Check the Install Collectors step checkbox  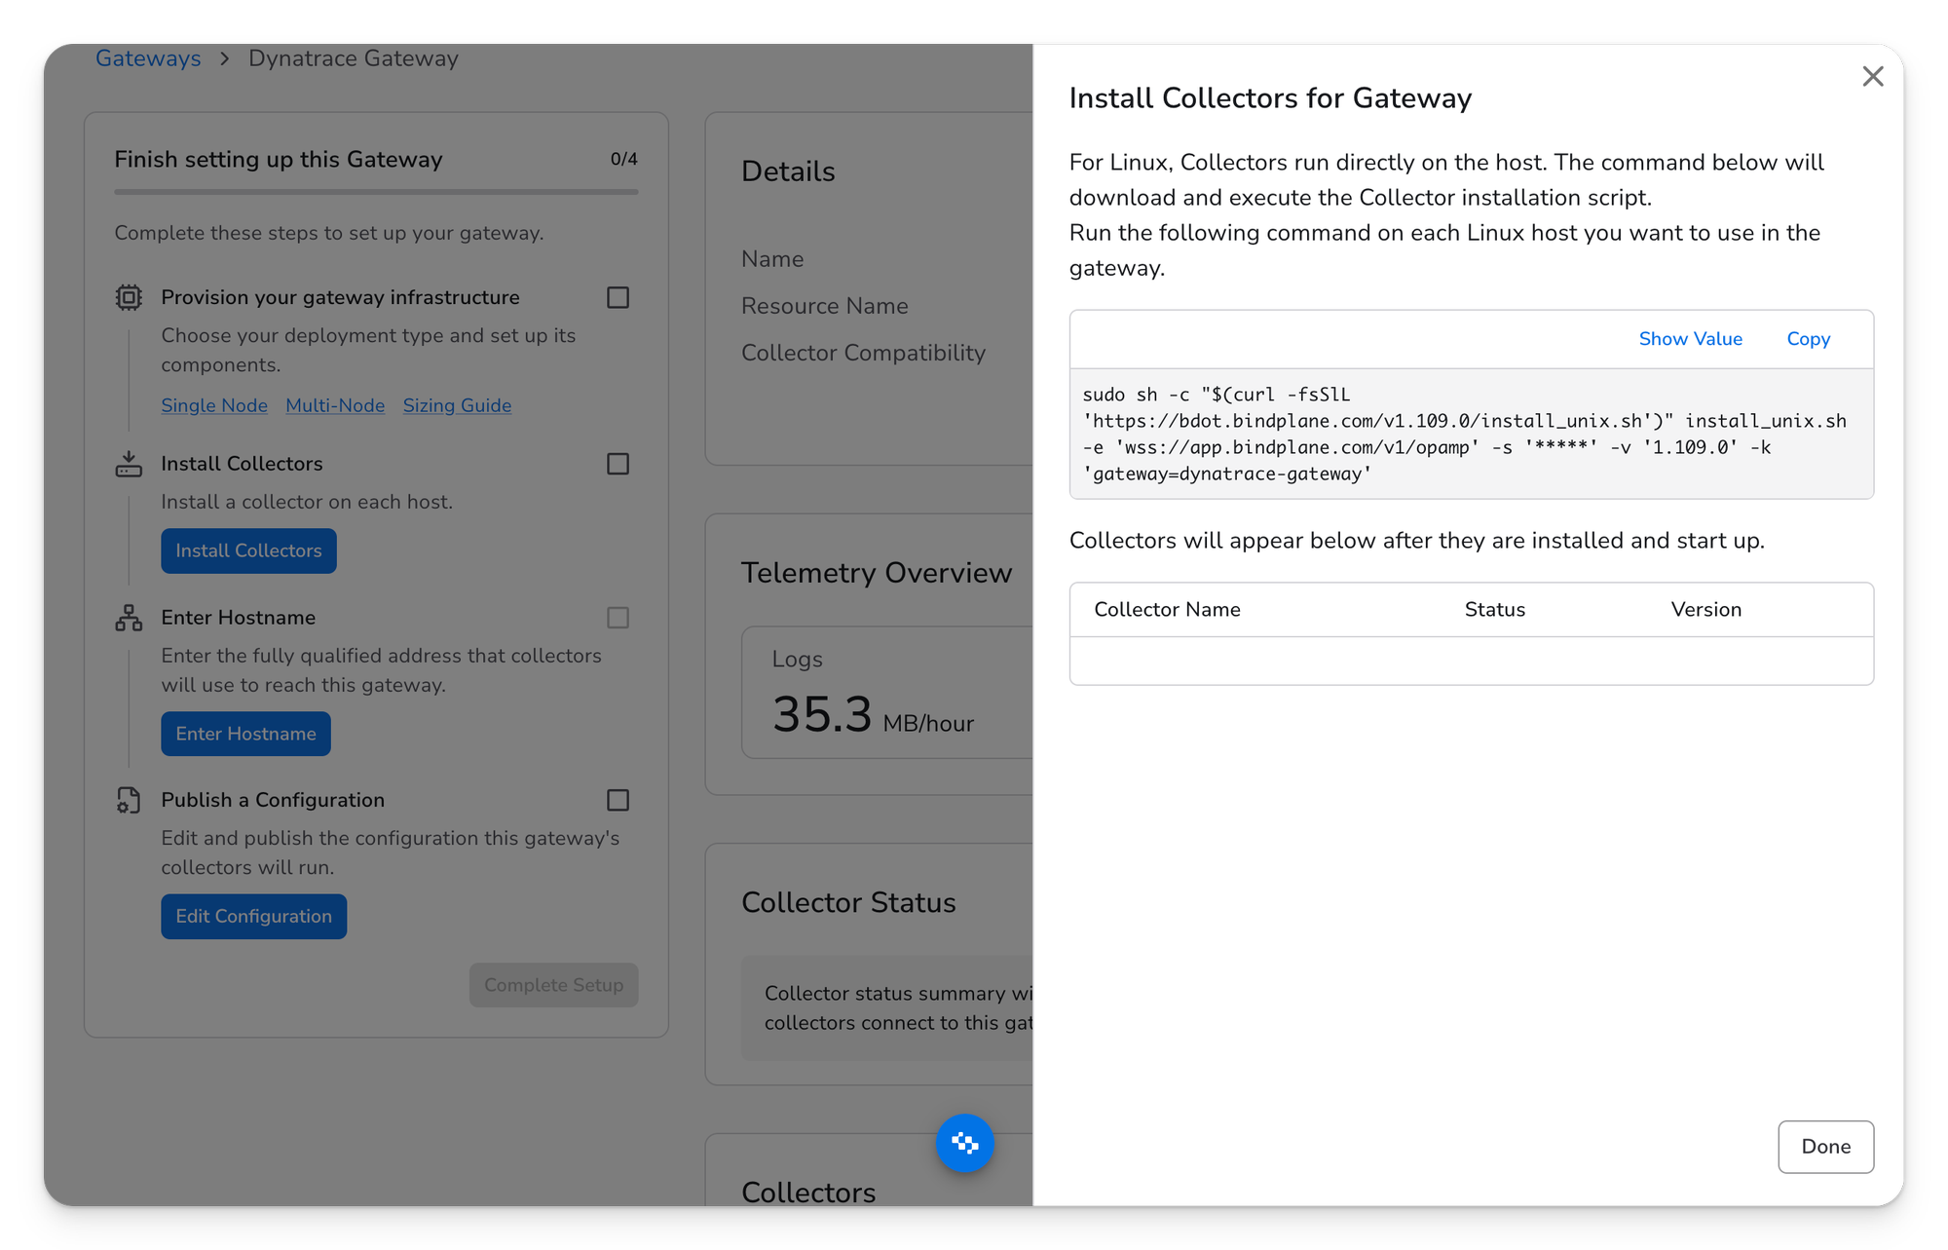pos(618,464)
